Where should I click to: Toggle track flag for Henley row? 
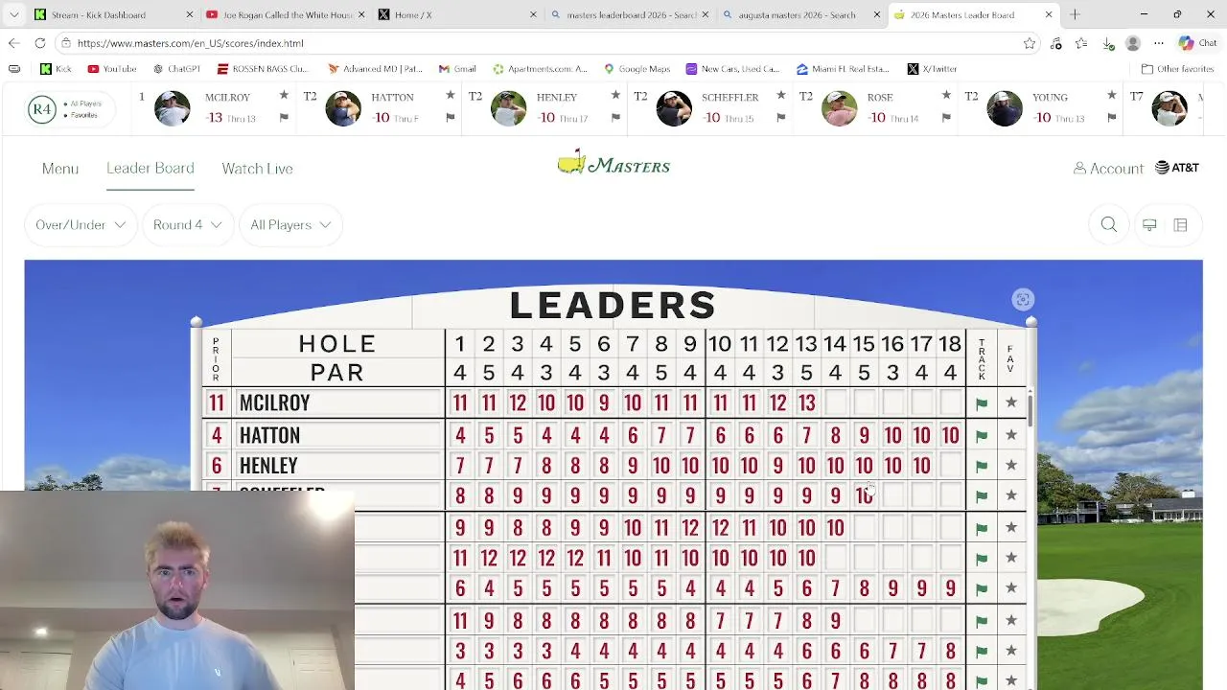982,466
